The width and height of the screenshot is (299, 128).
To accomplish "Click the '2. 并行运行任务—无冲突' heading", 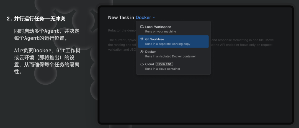I will pos(36,19).
